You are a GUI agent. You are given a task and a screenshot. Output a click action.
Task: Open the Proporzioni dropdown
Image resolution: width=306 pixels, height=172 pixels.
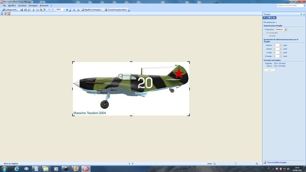pyautogui.click(x=285, y=29)
